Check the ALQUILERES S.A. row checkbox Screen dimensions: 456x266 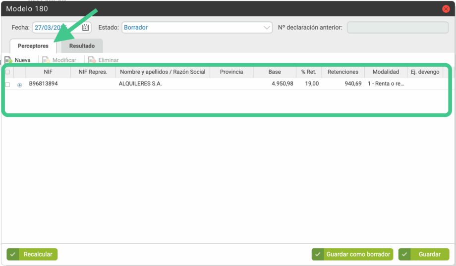point(7,85)
